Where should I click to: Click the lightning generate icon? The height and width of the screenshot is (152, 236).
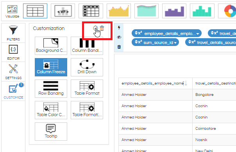click(119, 28)
